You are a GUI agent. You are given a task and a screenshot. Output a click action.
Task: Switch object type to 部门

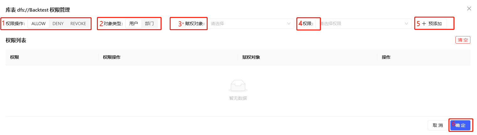[149, 24]
